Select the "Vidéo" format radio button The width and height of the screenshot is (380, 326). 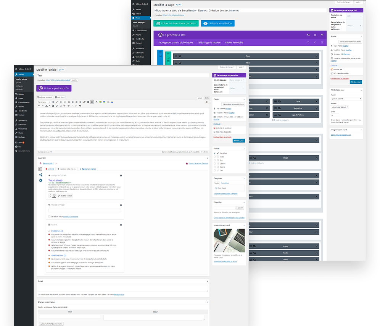coord(216,157)
